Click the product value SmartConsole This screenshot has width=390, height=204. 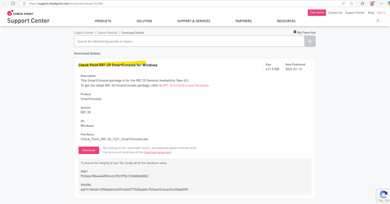[91, 99]
